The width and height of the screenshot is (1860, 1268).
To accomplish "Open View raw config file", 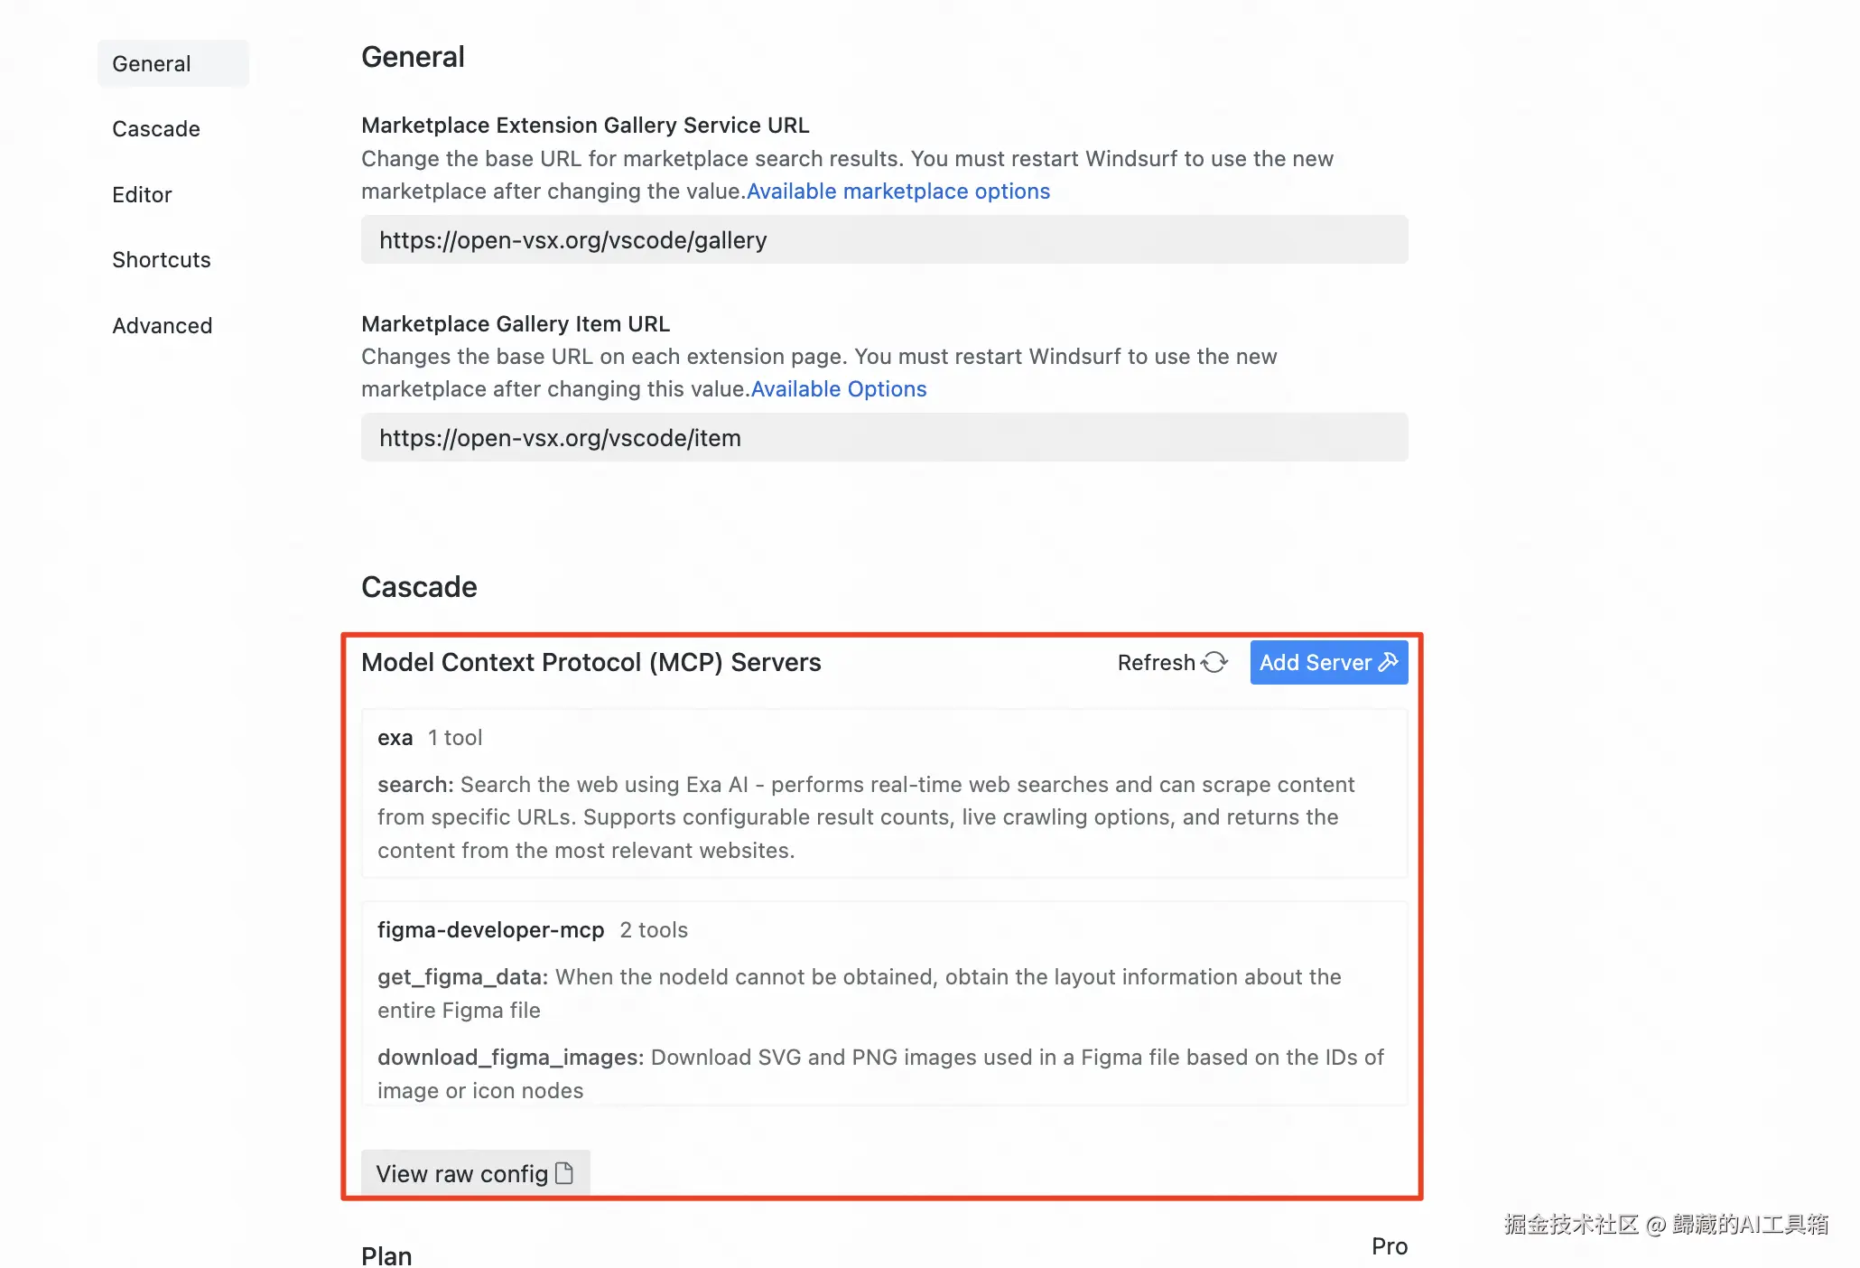I will (475, 1173).
